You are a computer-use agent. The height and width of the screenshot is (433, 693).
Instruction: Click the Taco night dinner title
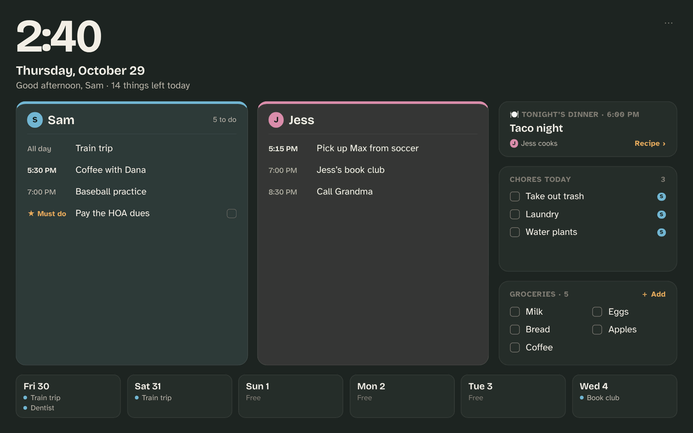(x=536, y=128)
